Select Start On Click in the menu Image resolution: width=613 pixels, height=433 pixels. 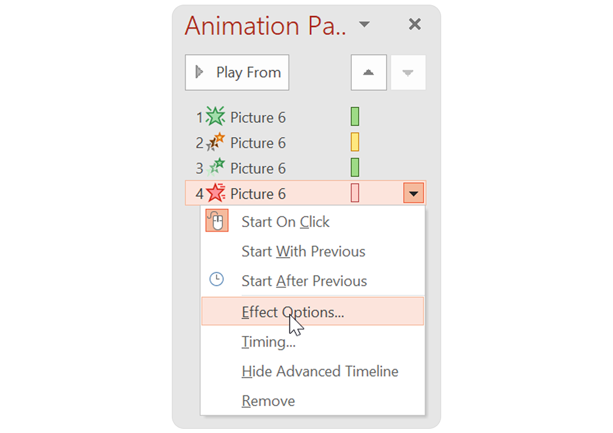285,221
